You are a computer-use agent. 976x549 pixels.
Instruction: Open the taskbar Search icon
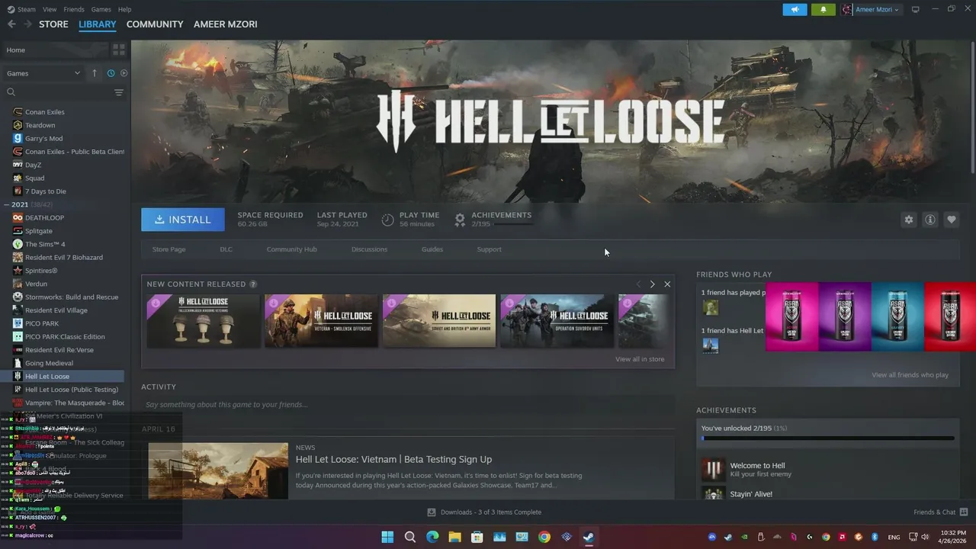(410, 537)
